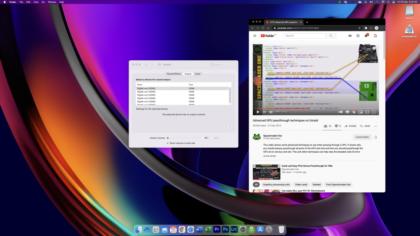
Task: Toggle Show volume in menu bar
Action: coord(168,143)
